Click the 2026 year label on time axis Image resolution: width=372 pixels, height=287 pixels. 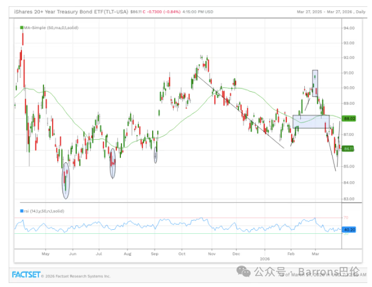pyautogui.click(x=265, y=259)
